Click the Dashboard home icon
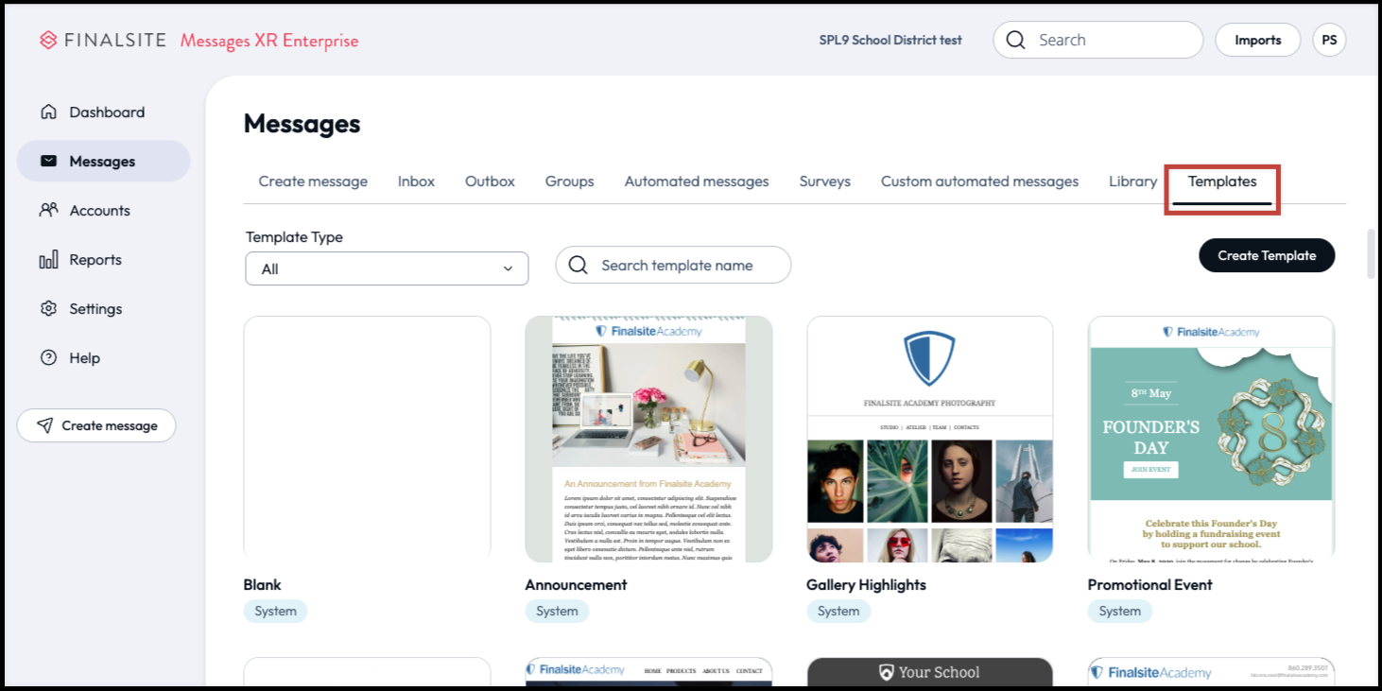Viewport: 1382px width, 691px height. (48, 112)
